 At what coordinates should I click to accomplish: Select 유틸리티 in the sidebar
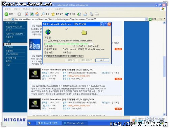point(9,51)
